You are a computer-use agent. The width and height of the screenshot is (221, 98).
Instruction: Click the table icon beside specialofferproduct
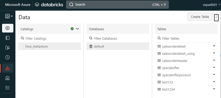click(159, 75)
